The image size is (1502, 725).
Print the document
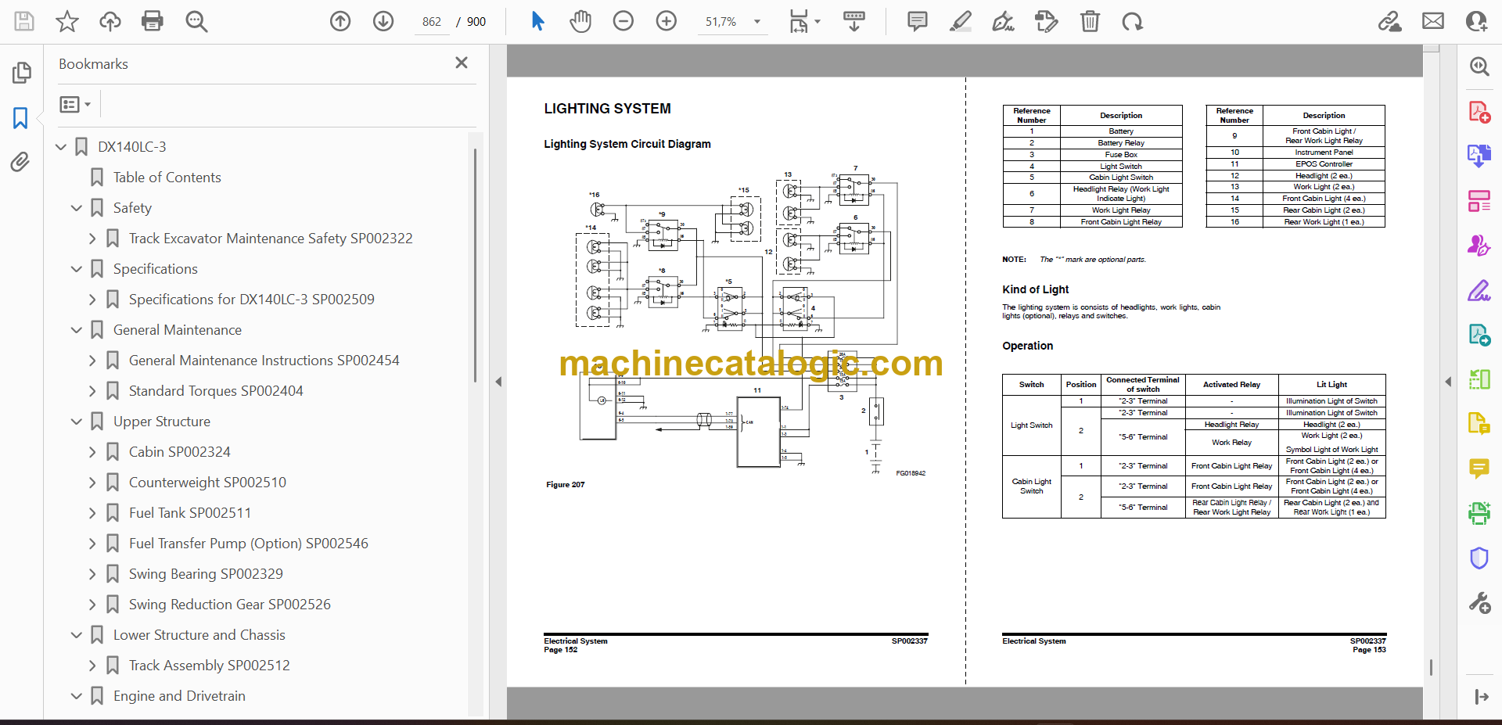click(x=153, y=21)
